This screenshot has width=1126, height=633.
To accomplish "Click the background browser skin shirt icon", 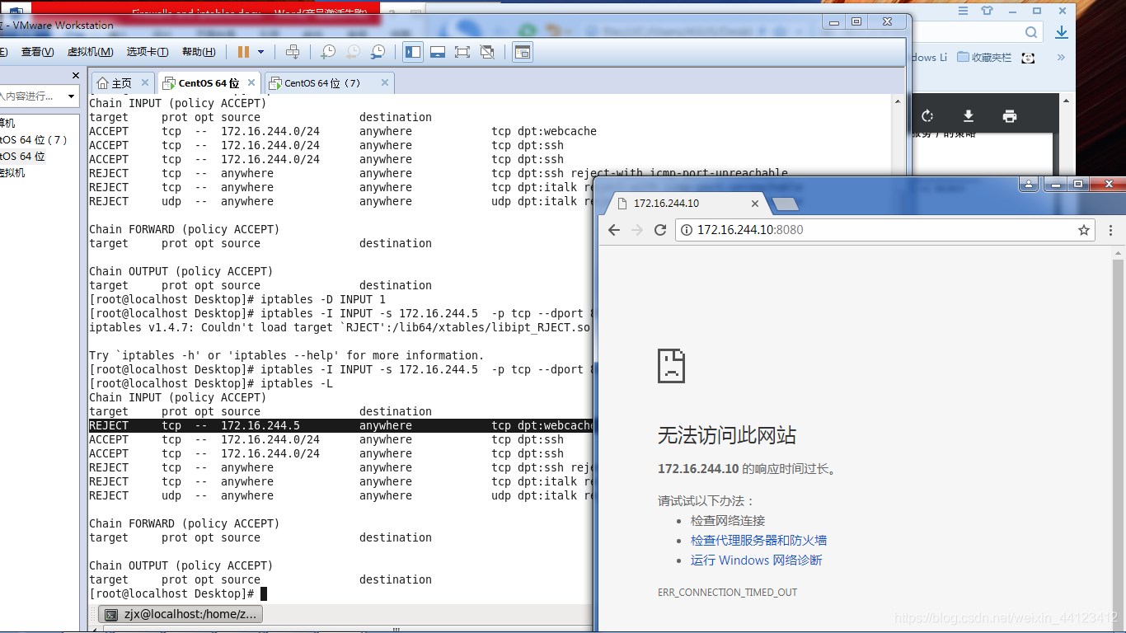I will click(x=988, y=10).
